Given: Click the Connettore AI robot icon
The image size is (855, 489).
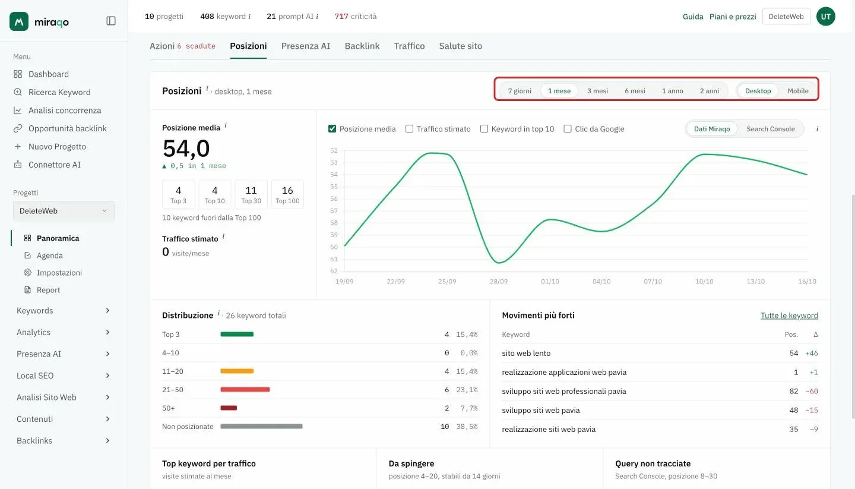Looking at the screenshot, I should pos(18,165).
